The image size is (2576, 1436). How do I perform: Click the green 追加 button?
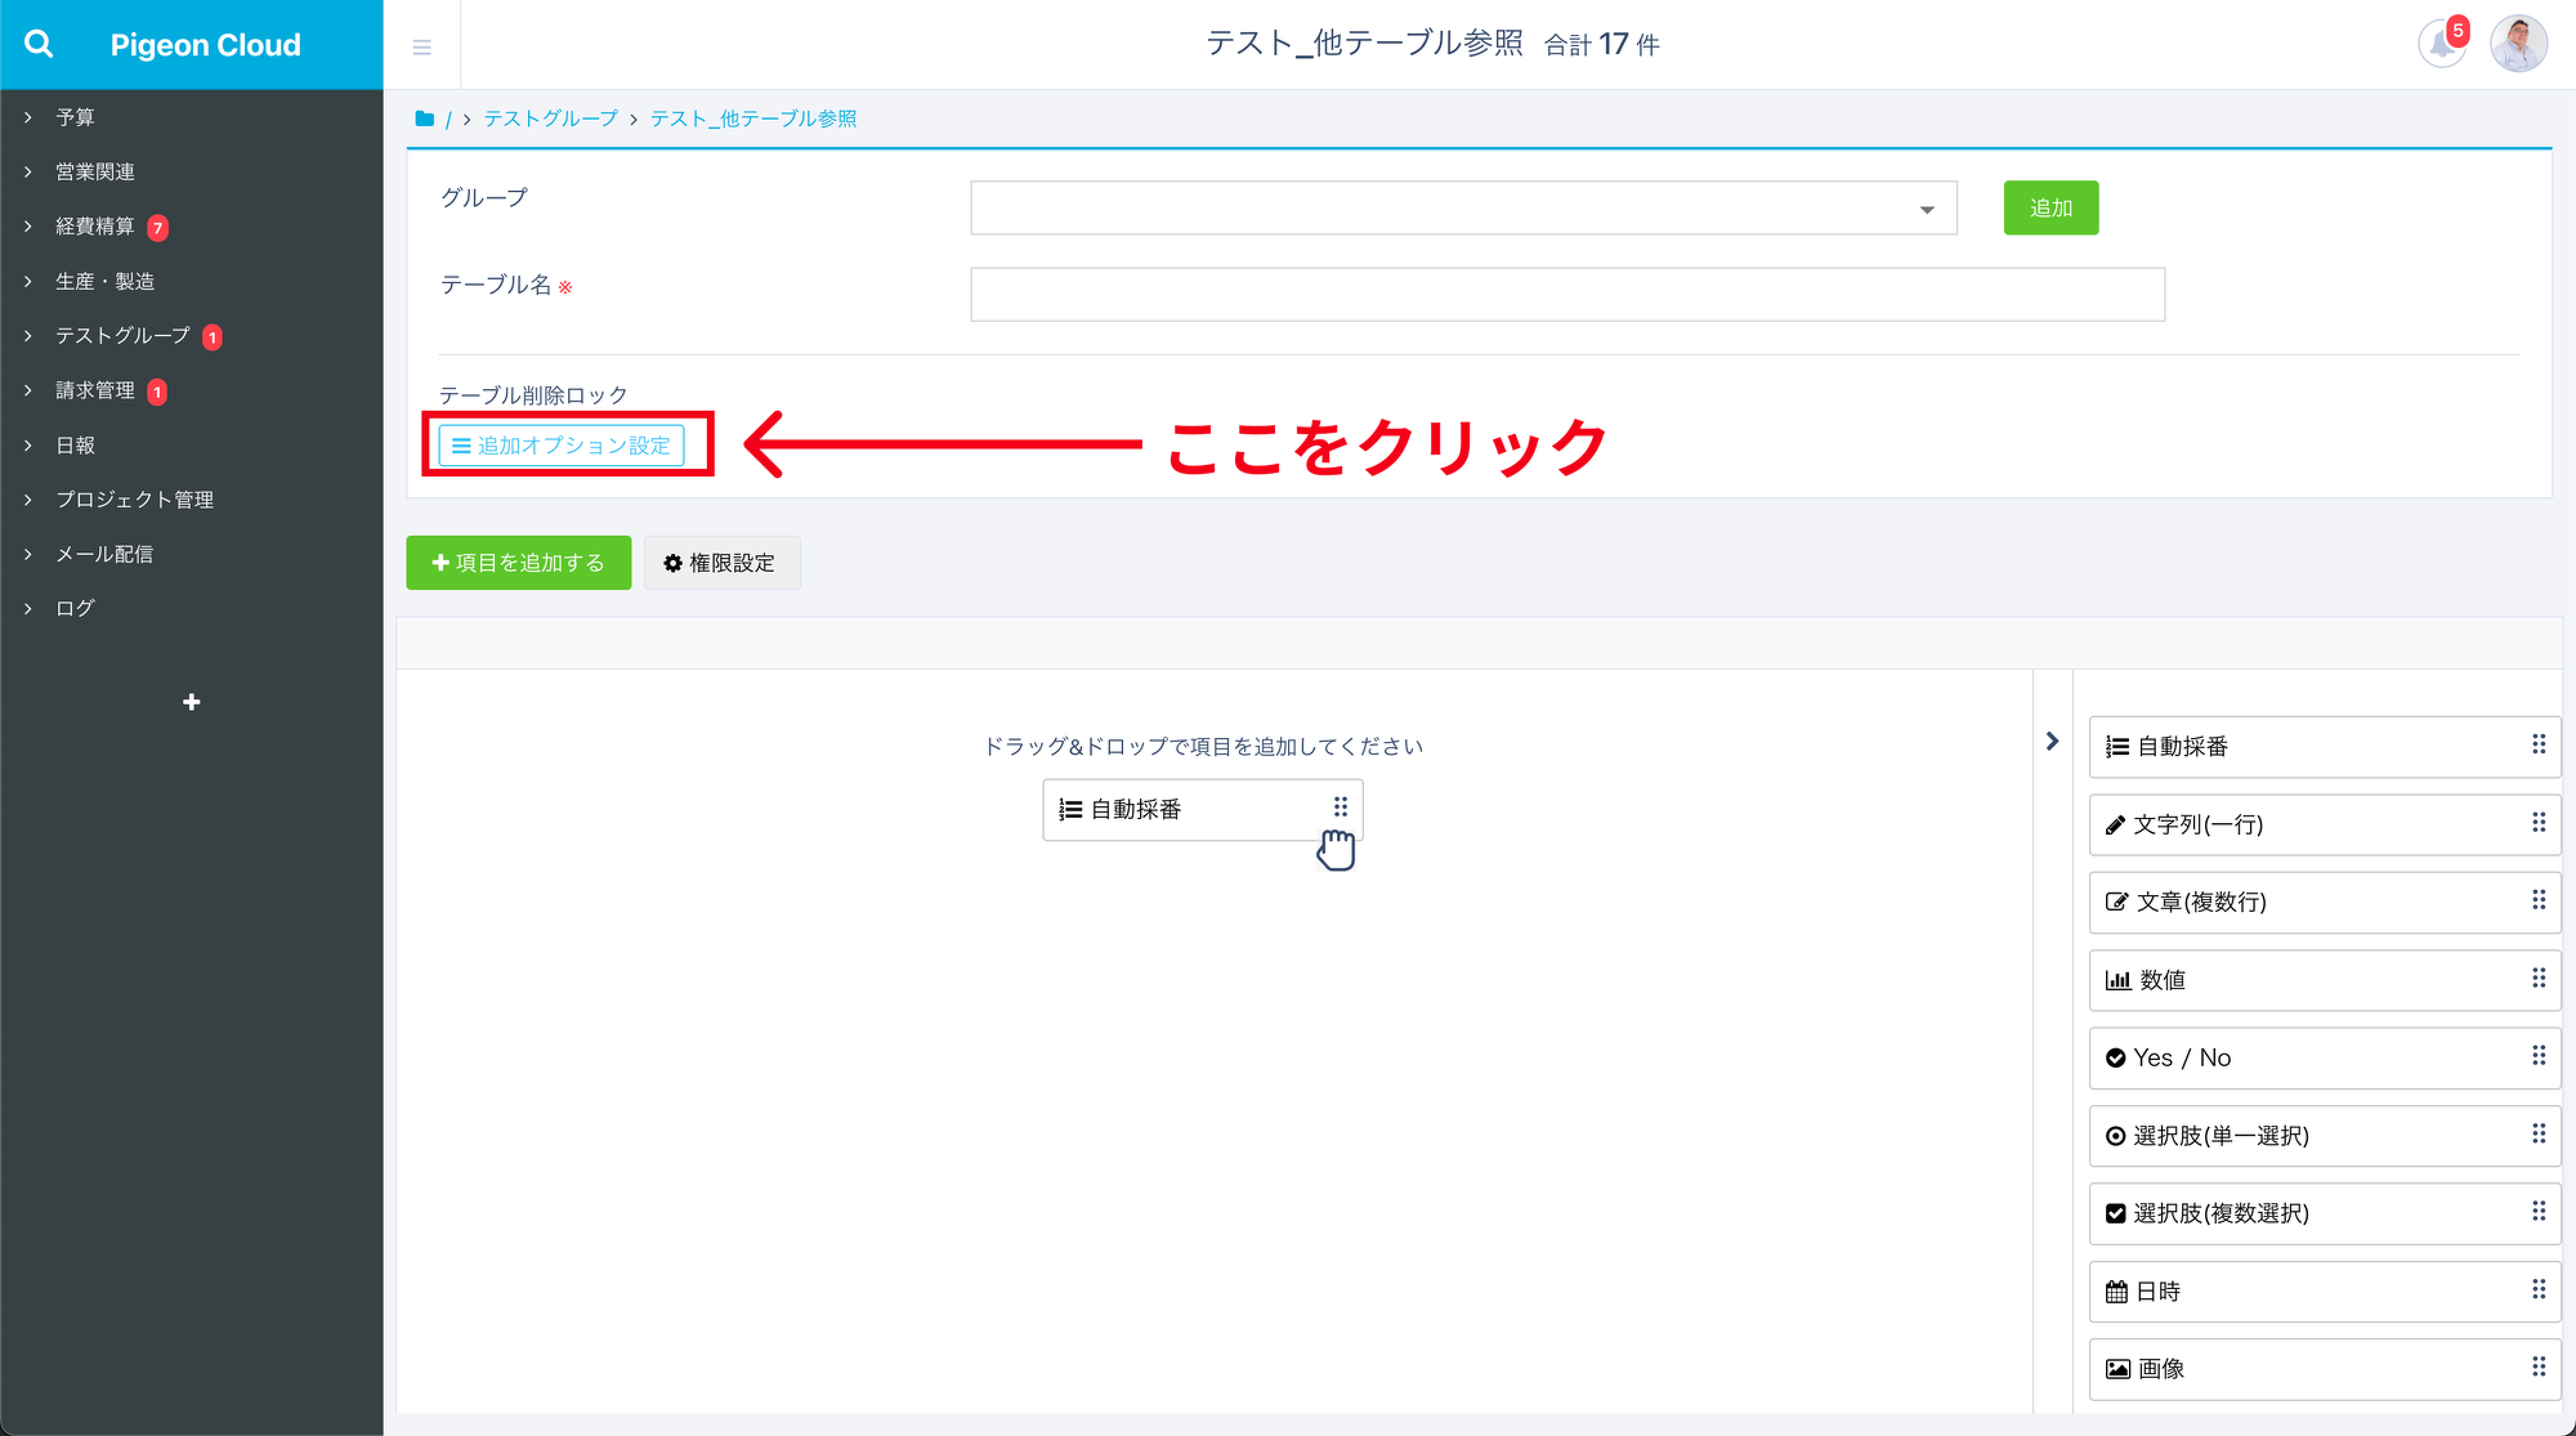(x=2050, y=208)
